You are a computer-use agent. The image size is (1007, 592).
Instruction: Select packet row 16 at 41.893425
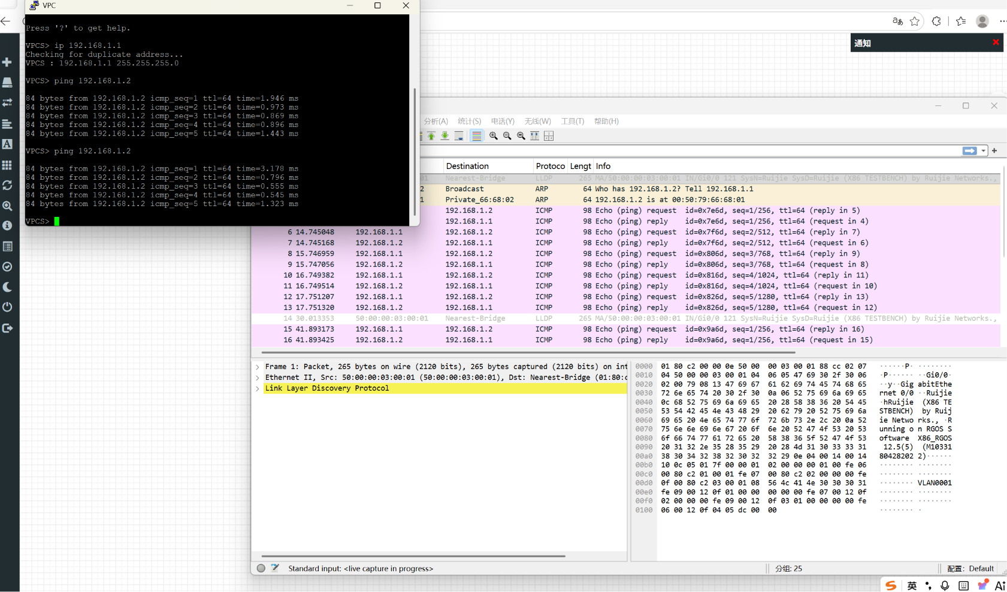626,340
